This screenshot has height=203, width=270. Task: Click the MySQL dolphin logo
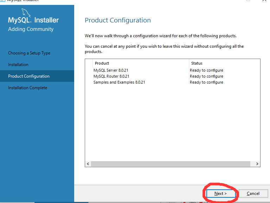(x=26, y=13)
